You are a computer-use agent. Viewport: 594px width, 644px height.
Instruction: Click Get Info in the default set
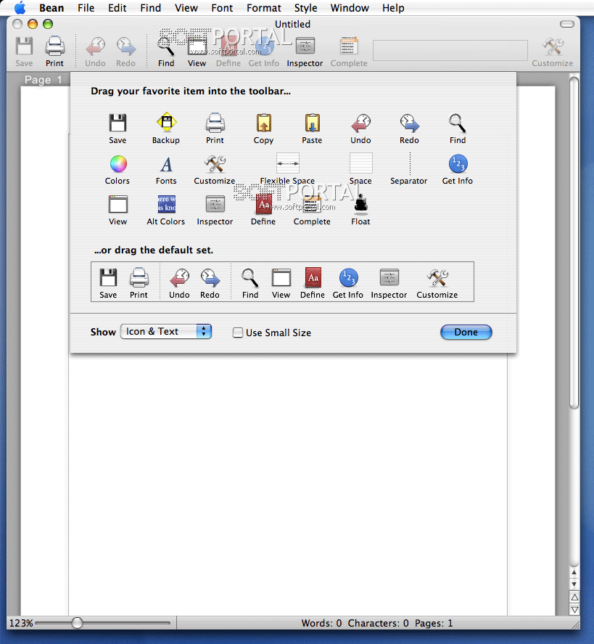tap(348, 282)
